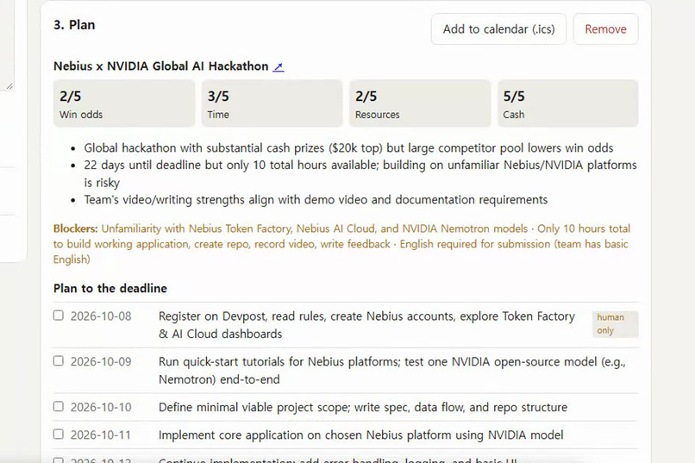The width and height of the screenshot is (695, 463).
Task: Check the 2026-10-08 task checkbox
Action: coord(59,316)
